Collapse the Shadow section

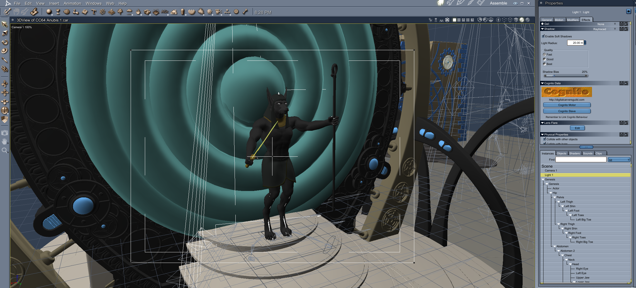542,29
